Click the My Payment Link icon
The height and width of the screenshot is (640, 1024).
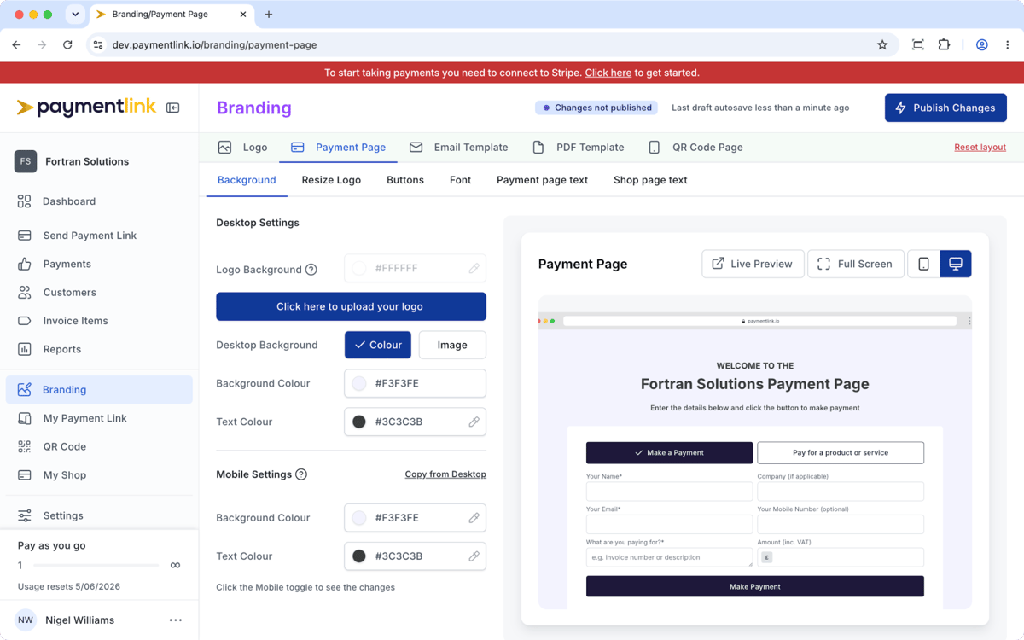25,418
